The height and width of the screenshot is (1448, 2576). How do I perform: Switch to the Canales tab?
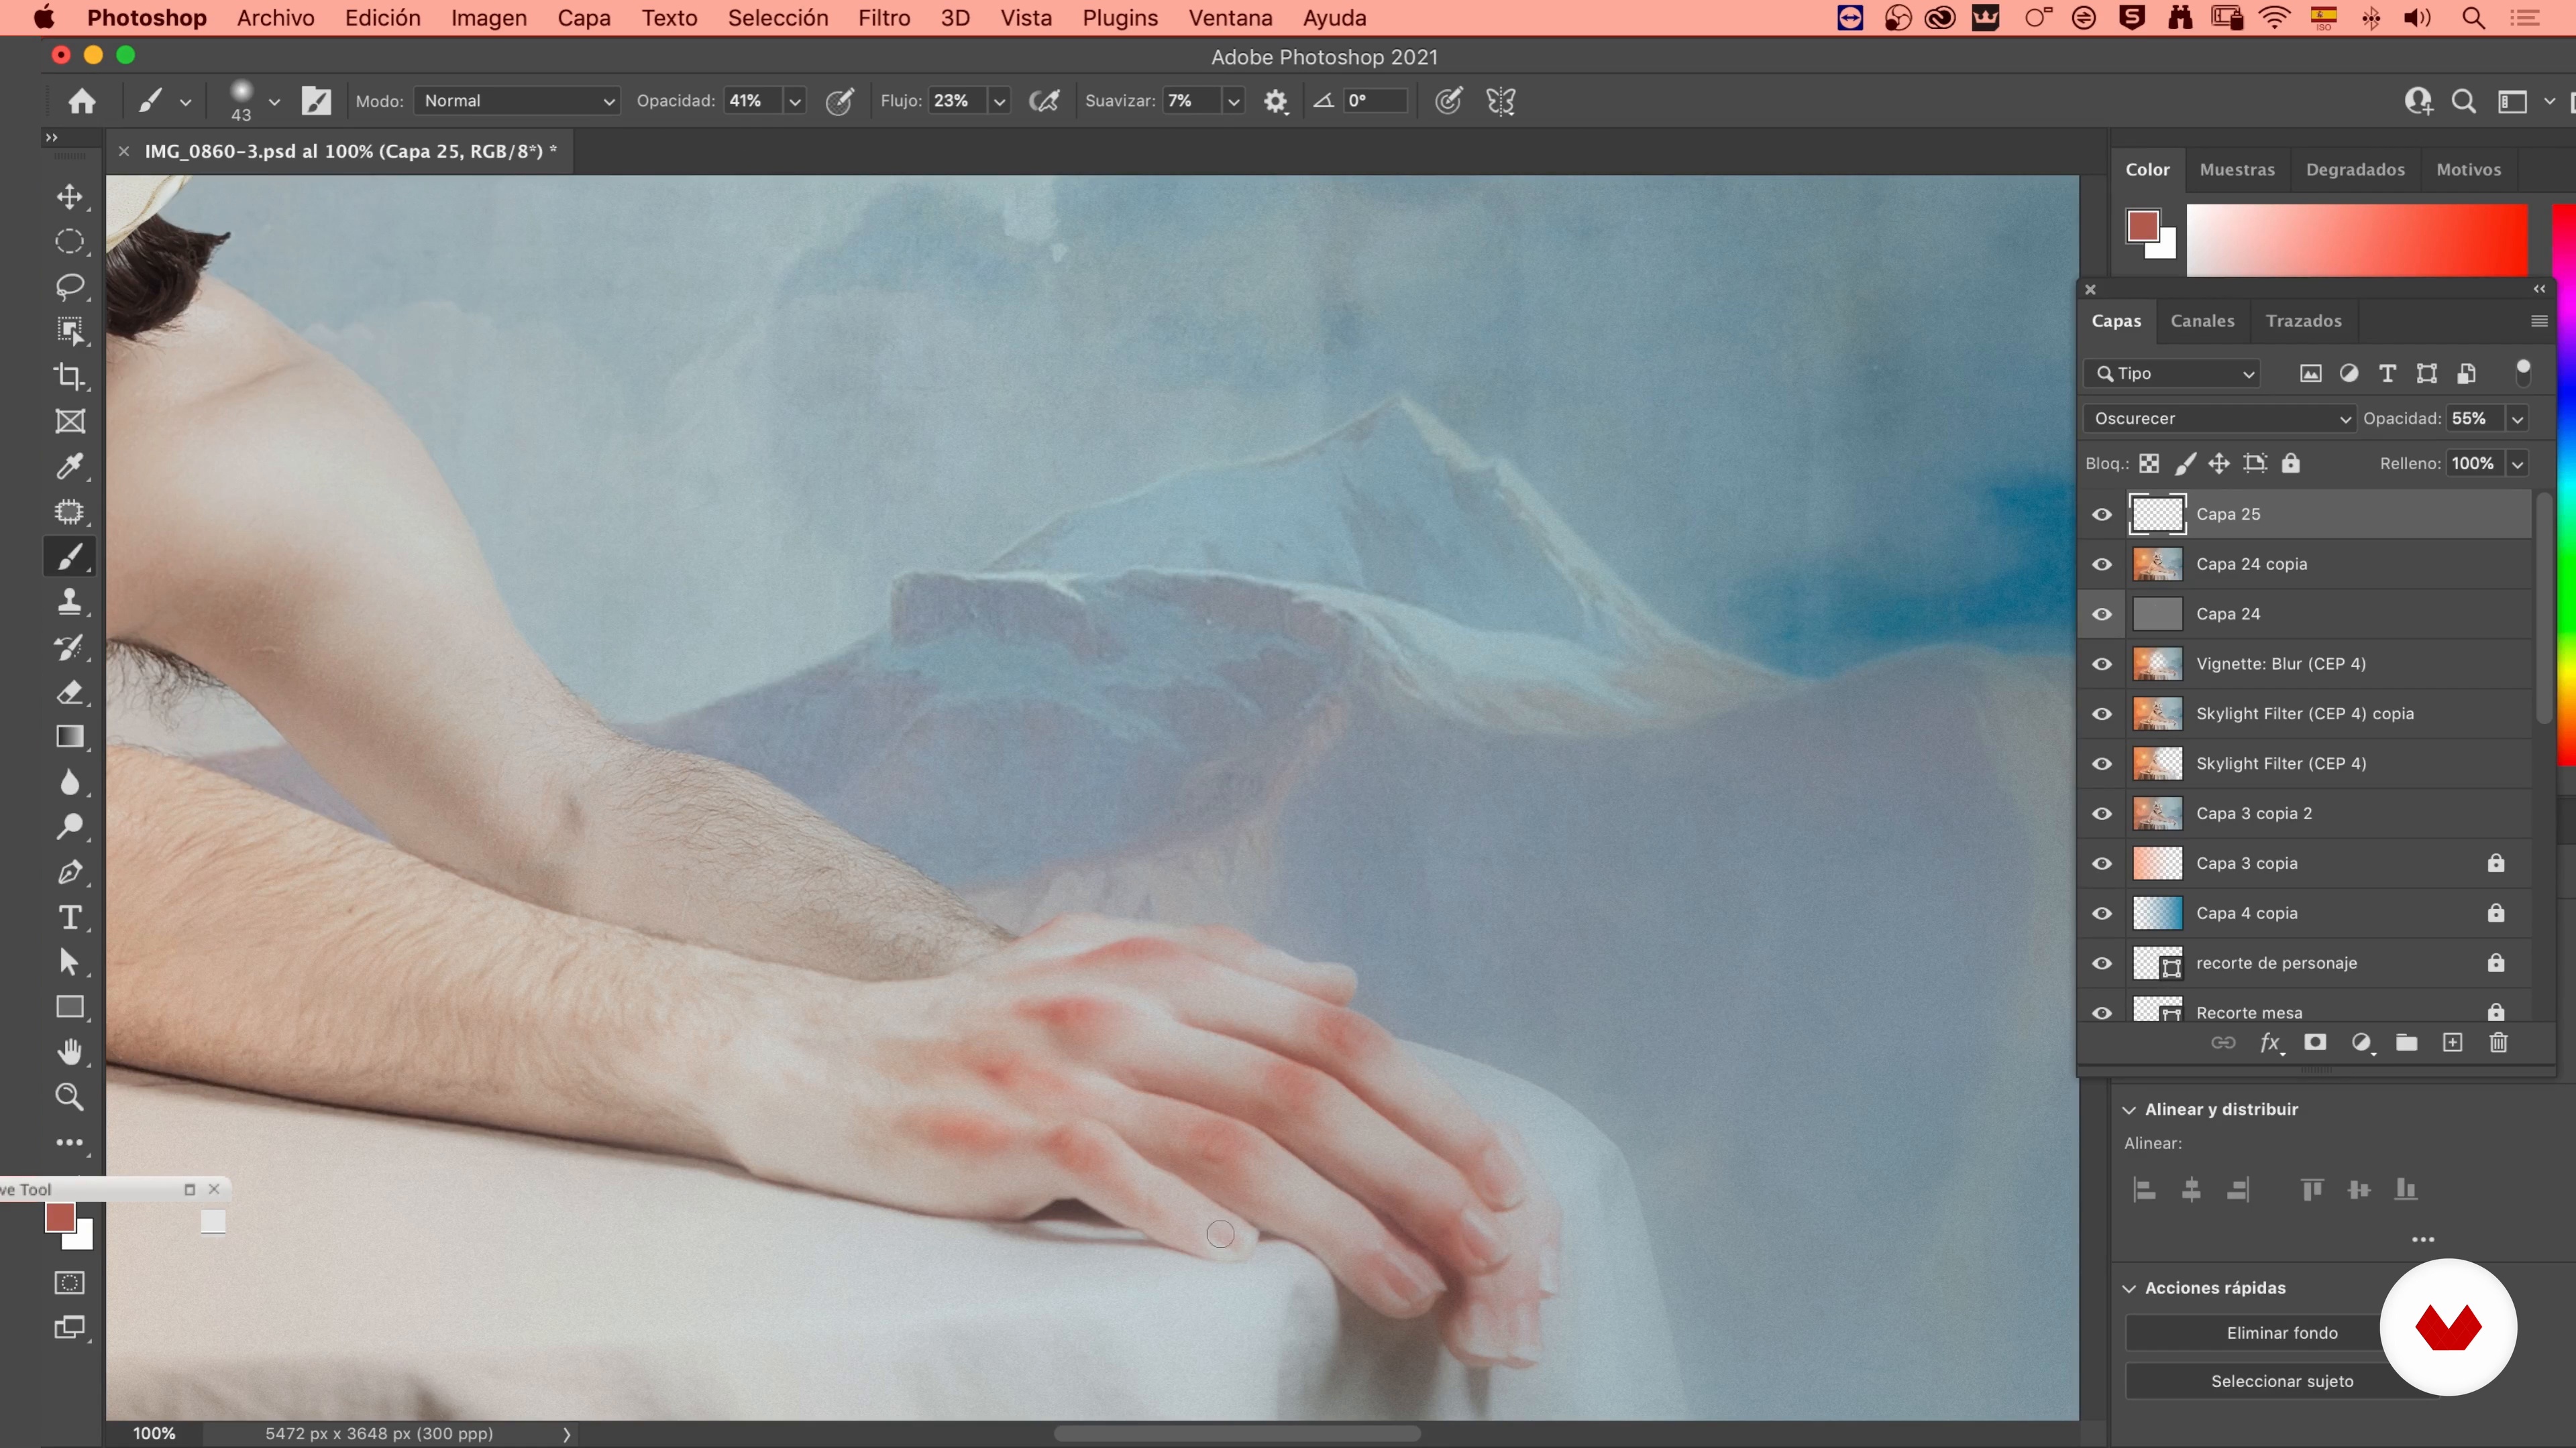click(2202, 321)
